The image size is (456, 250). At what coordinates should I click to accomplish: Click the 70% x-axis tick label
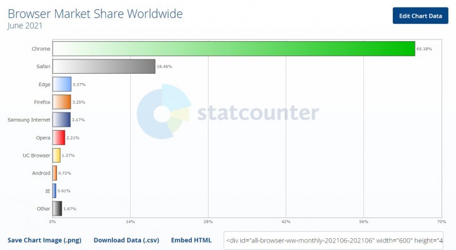(441, 222)
